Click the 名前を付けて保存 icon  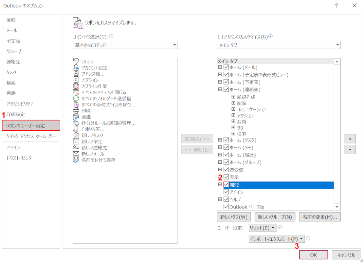[x=76, y=160]
